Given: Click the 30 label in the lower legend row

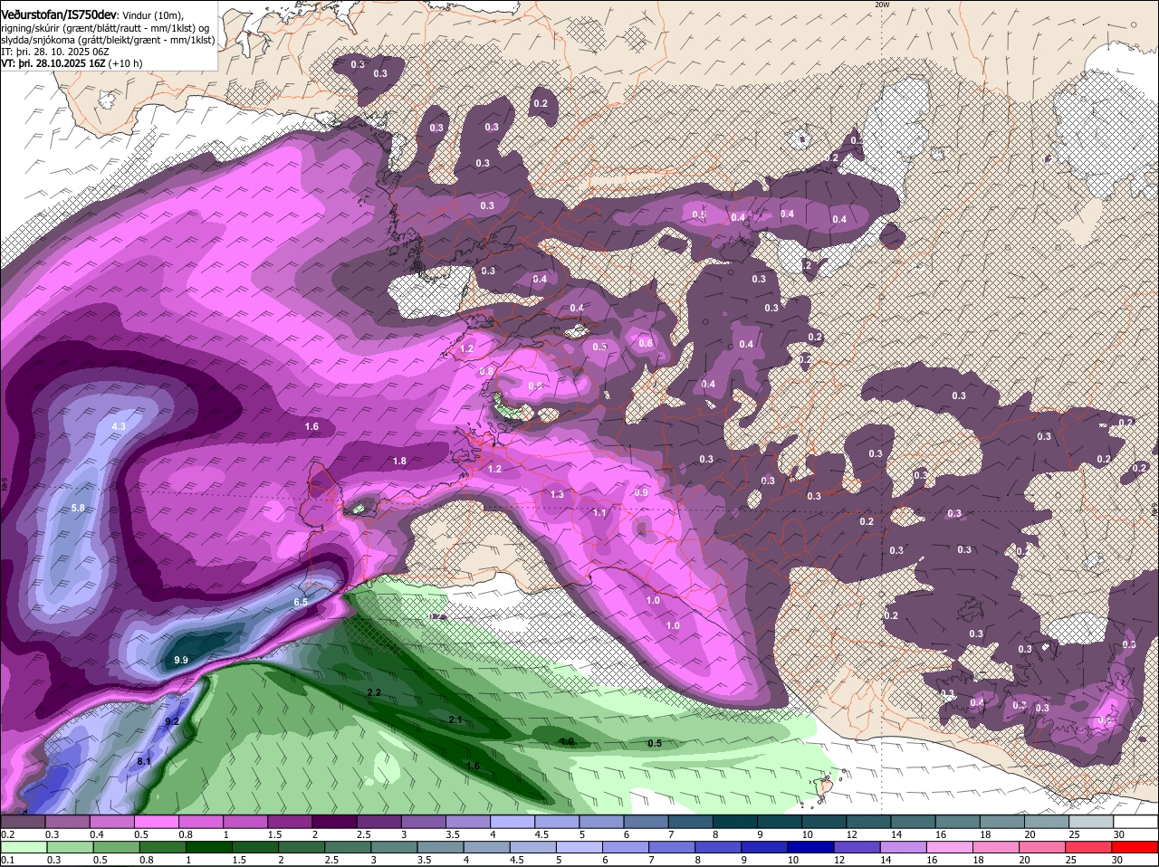Looking at the screenshot, I should point(1116,860).
